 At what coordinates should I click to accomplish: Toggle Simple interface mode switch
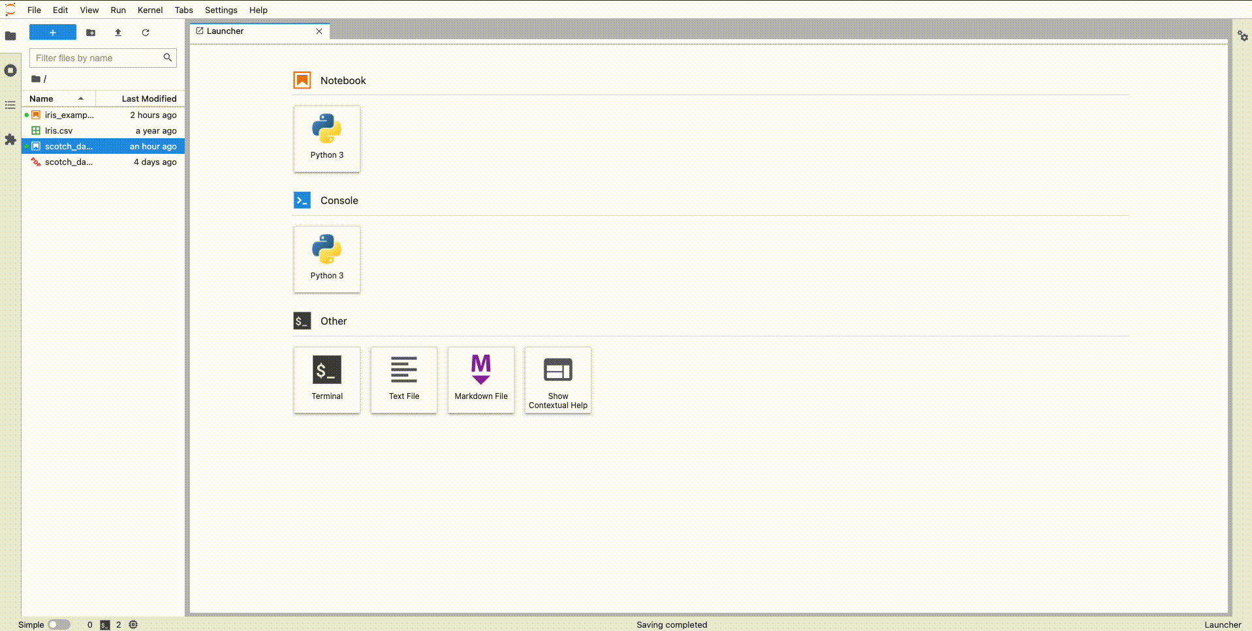pos(59,624)
